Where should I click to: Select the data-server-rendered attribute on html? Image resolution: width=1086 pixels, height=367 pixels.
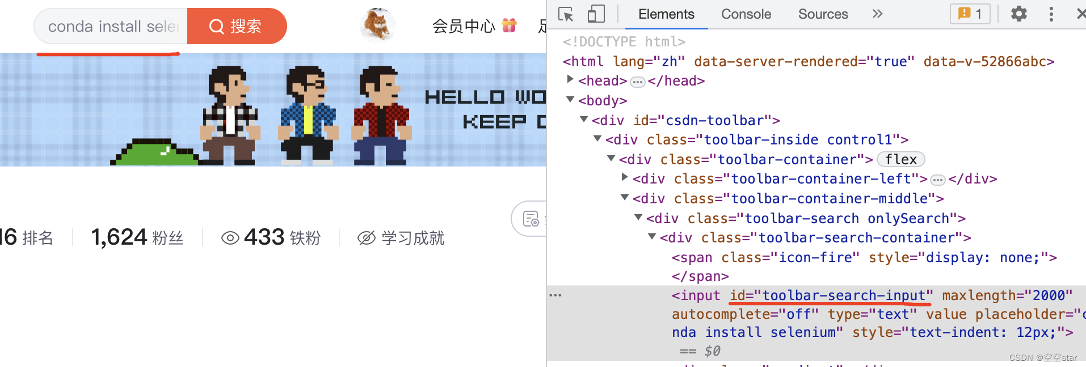coord(804,61)
